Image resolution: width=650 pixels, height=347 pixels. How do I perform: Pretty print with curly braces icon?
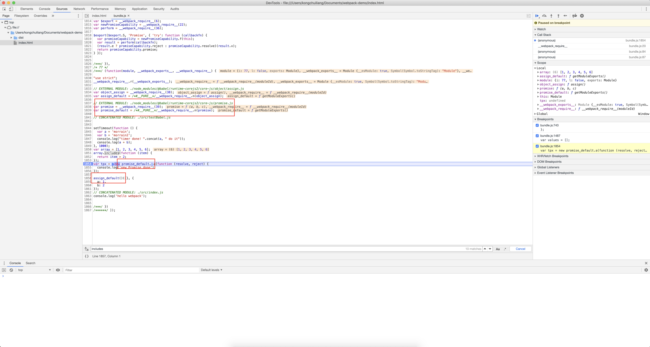(87, 256)
